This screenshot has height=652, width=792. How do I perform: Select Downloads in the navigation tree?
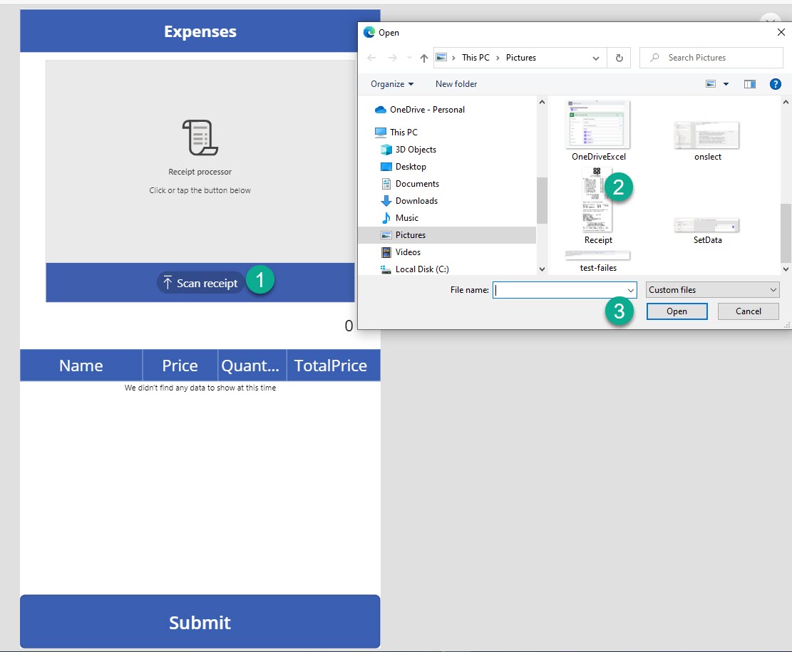tap(416, 201)
